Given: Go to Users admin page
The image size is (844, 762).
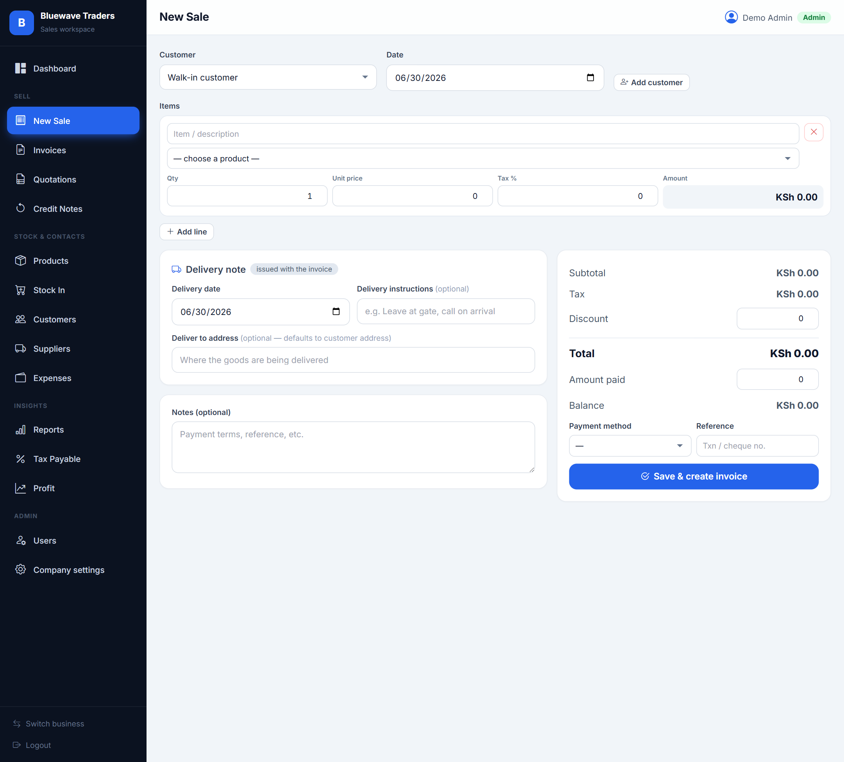Looking at the screenshot, I should (73, 540).
